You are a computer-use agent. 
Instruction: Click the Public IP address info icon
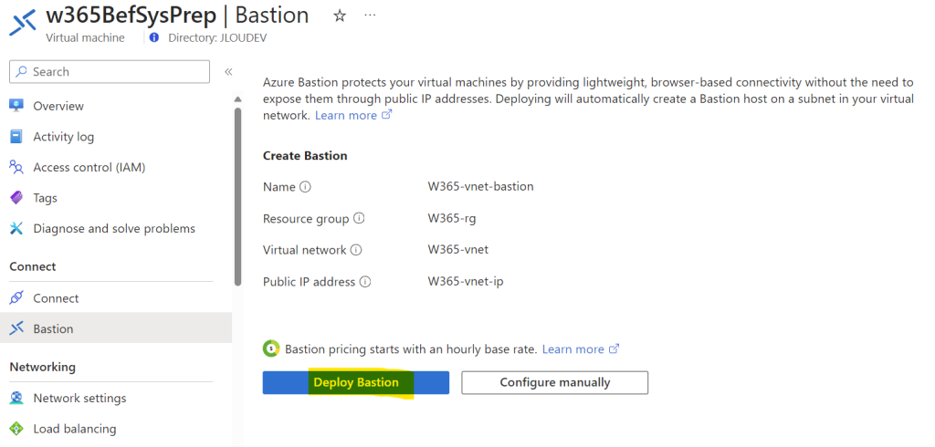[x=365, y=282]
